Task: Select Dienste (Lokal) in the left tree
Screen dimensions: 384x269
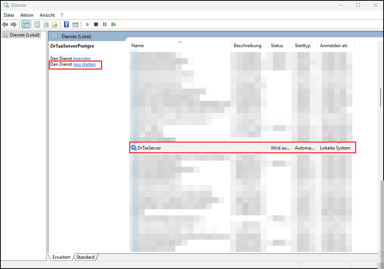Action: 21,35
